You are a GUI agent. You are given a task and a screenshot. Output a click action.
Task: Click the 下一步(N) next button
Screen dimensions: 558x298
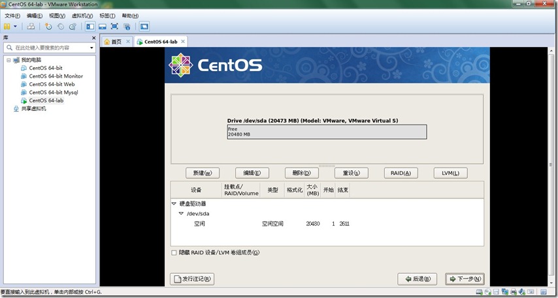pyautogui.click(x=465, y=279)
